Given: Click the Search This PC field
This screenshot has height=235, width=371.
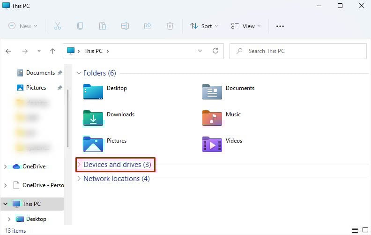Looking at the screenshot, I should pos(298,51).
